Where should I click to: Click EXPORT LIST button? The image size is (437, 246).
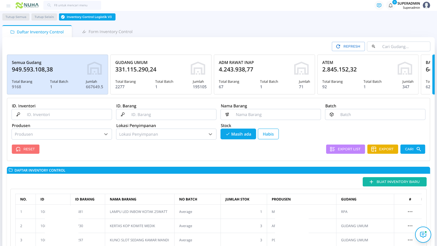pyautogui.click(x=346, y=149)
